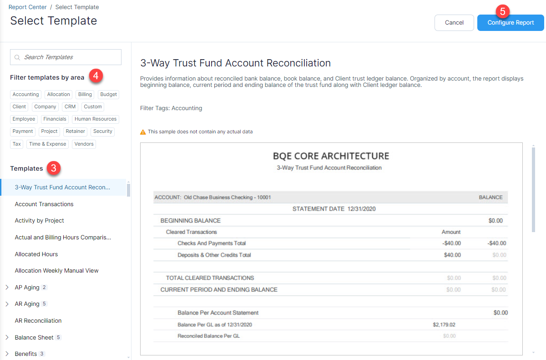Screen dimensions: 546x360
Task: Click the Configure Report button
Action: 511,23
